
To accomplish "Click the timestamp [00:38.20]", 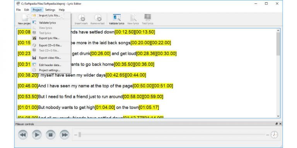I will tap(28, 75).
